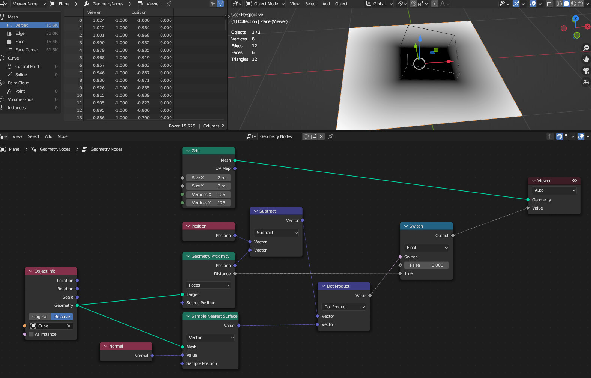Open Geometry Proximity Faces target dropdown
591x378 pixels.
click(x=208, y=285)
